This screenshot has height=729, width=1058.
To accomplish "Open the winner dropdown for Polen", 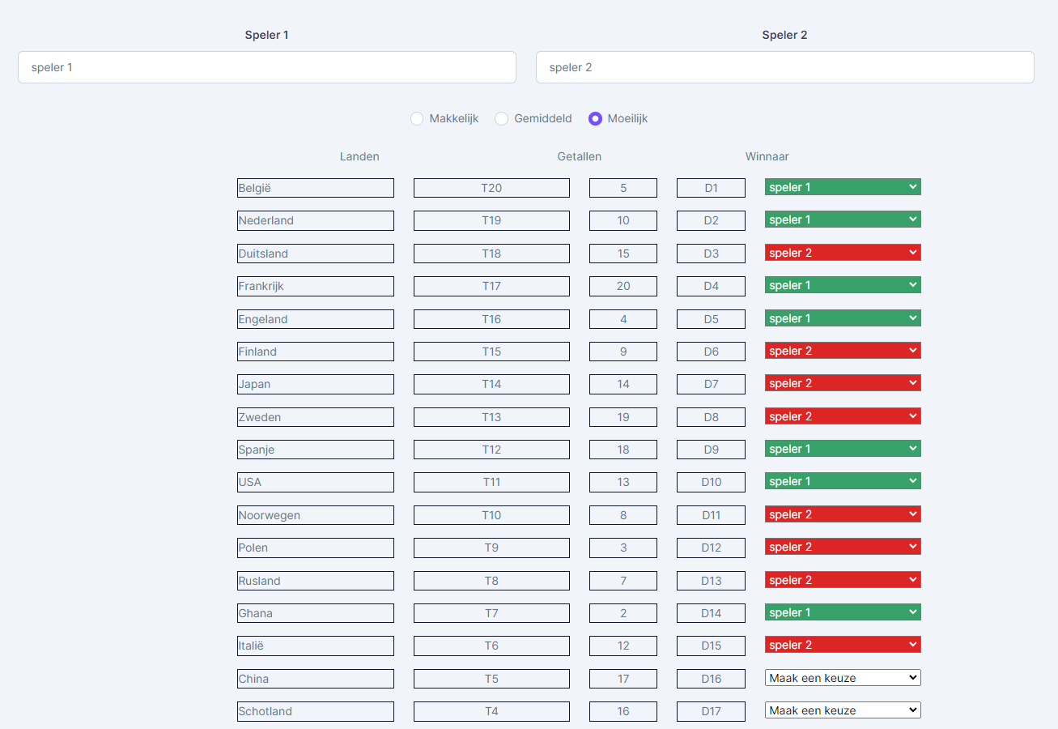I will 843,547.
